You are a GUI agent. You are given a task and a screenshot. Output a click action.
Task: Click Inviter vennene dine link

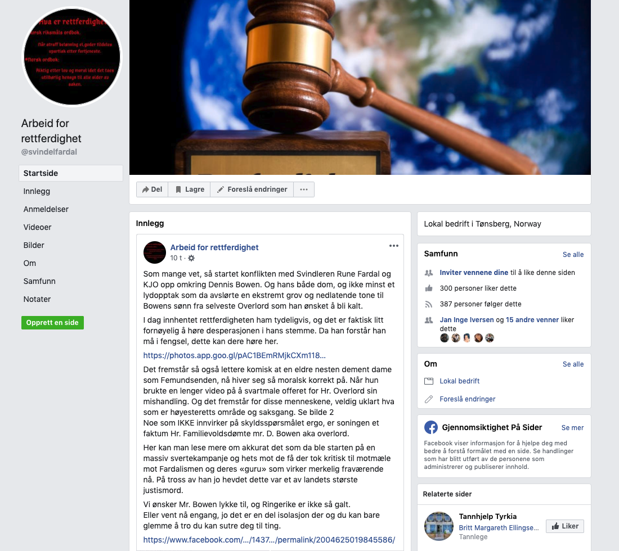tap(474, 273)
